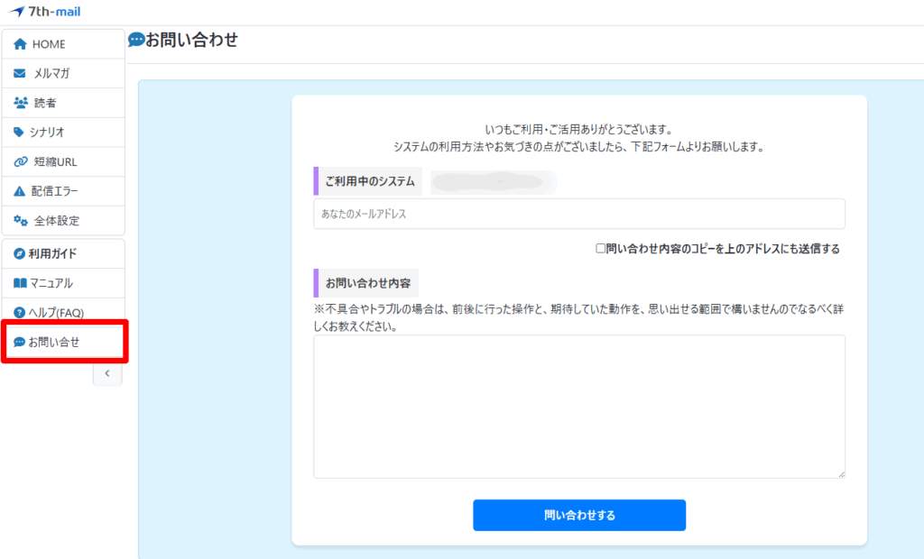The width and height of the screenshot is (924, 559).
Task: Collapse the sidebar with the chevron button
Action: click(107, 372)
